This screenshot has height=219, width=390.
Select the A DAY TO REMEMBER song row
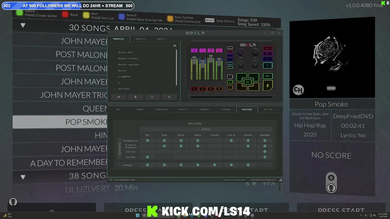(x=60, y=163)
